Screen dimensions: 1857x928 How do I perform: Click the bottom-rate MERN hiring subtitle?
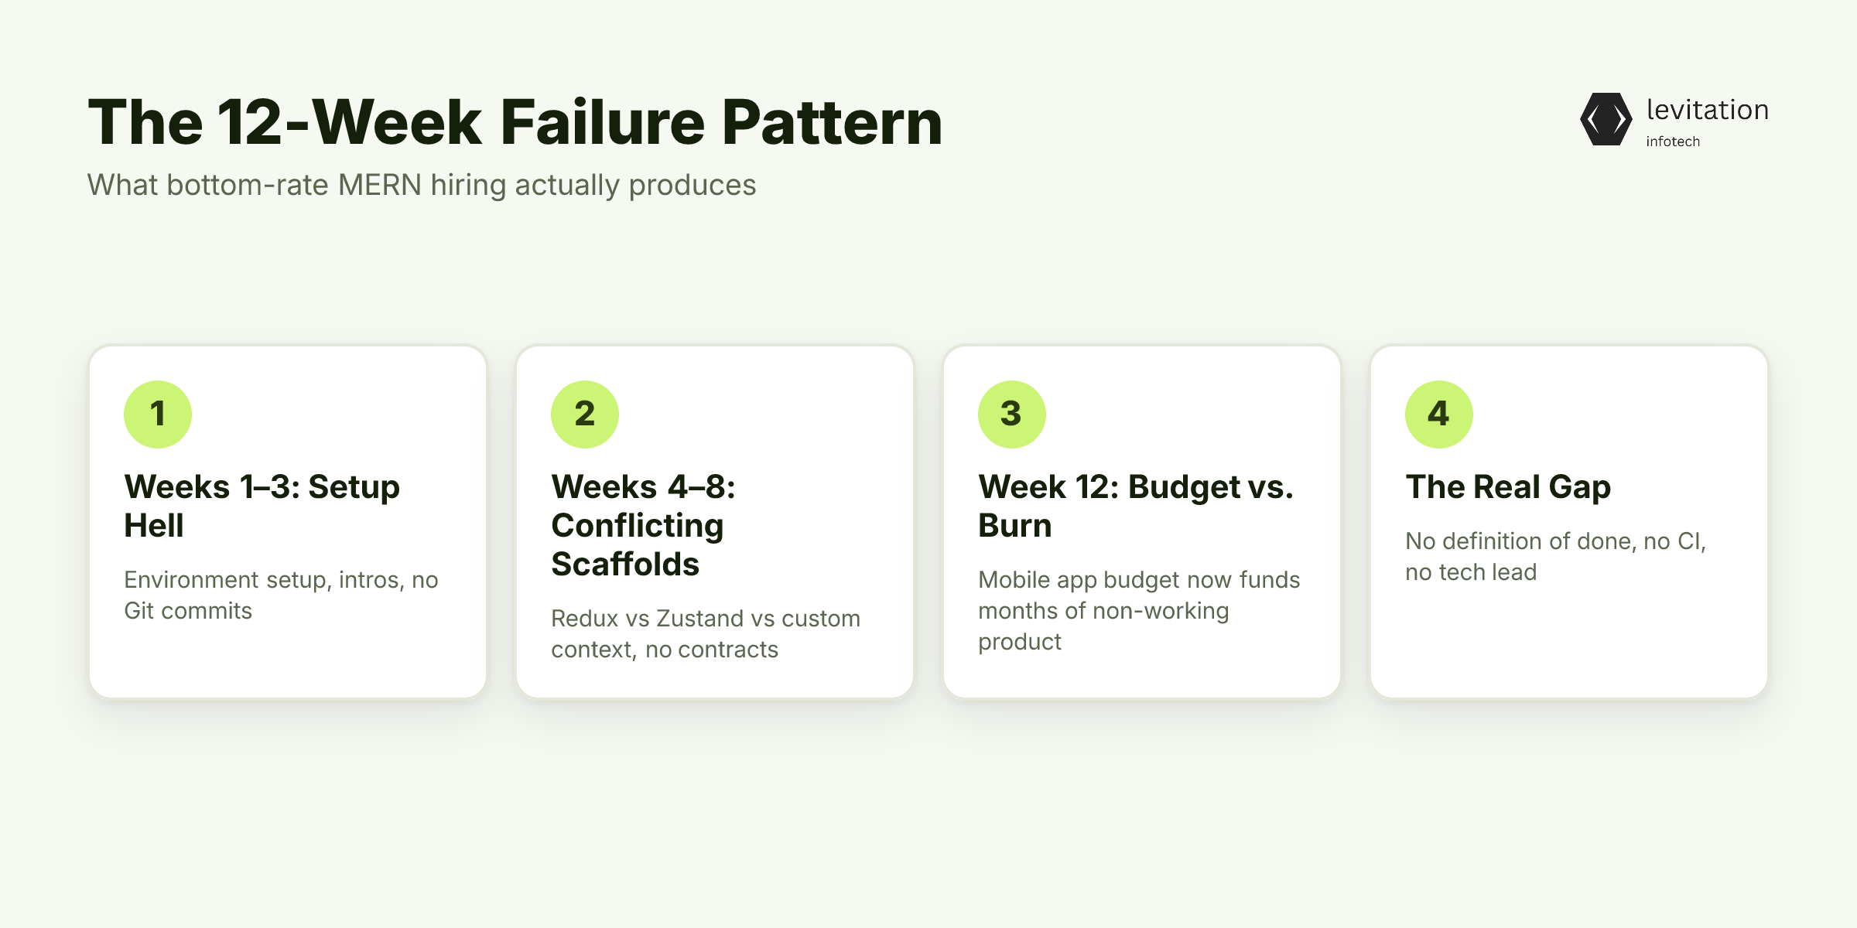422,186
